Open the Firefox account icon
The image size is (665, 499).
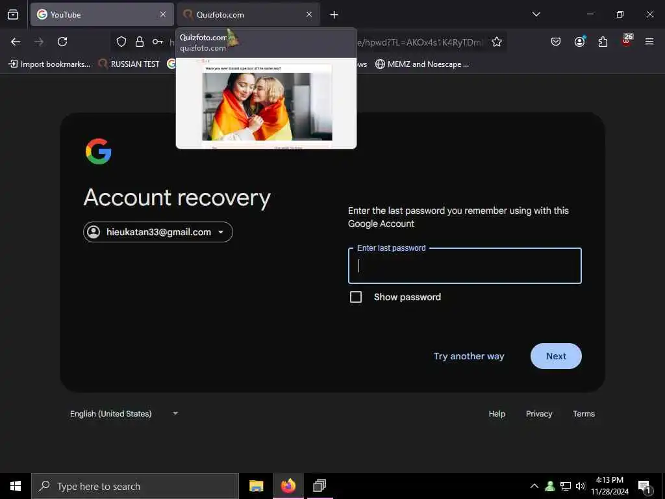pyautogui.click(x=580, y=42)
